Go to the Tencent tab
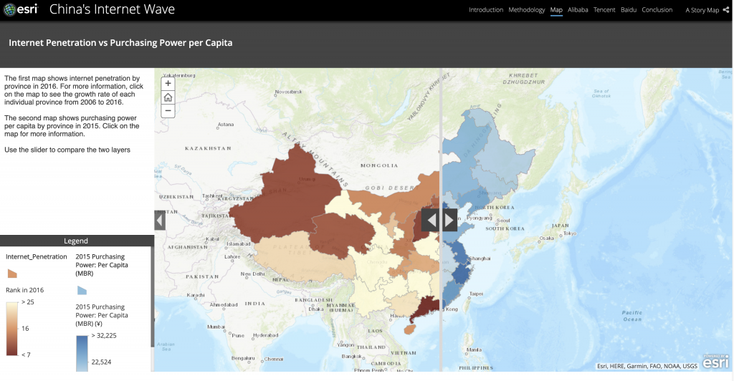734x381 pixels. 604,10
